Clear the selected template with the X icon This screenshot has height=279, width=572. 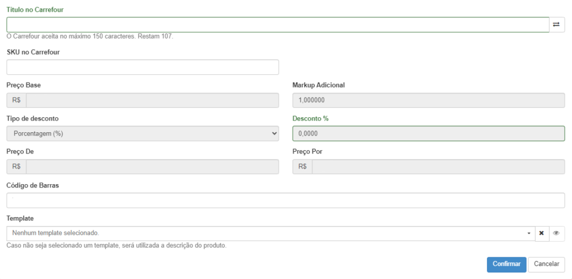(x=542, y=233)
